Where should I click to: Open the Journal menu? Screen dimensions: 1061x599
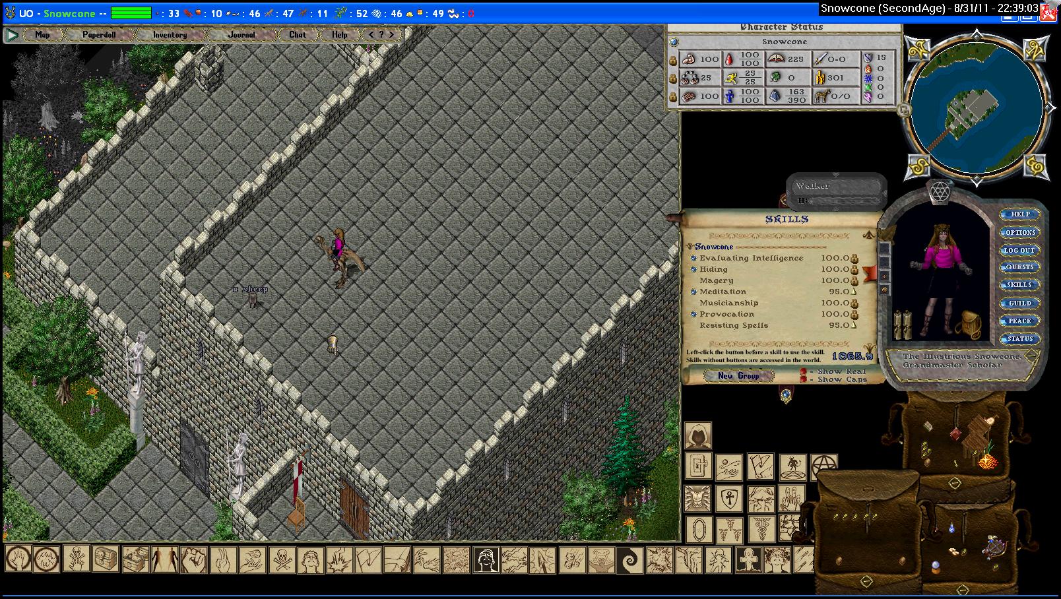coord(241,34)
